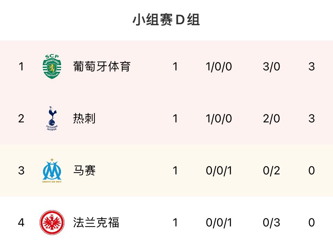Image resolution: width=333 pixels, height=251 pixels.
Task: Click rank number 1 in standings
Action: pos(21,67)
